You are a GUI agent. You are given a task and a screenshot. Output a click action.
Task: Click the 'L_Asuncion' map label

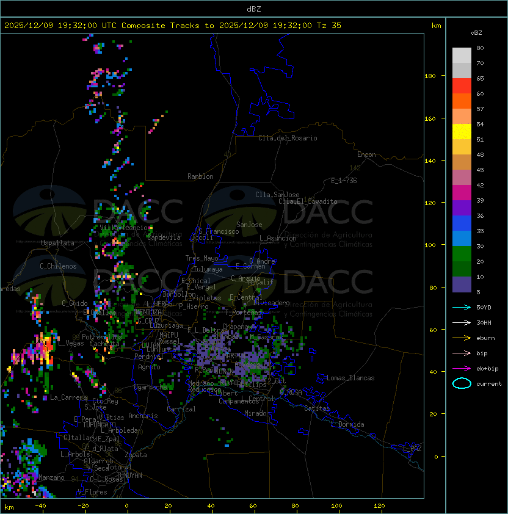pos(278,238)
